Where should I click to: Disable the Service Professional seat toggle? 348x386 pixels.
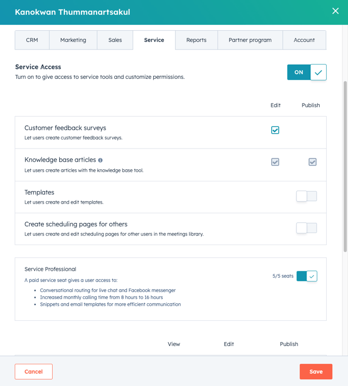[307, 276]
